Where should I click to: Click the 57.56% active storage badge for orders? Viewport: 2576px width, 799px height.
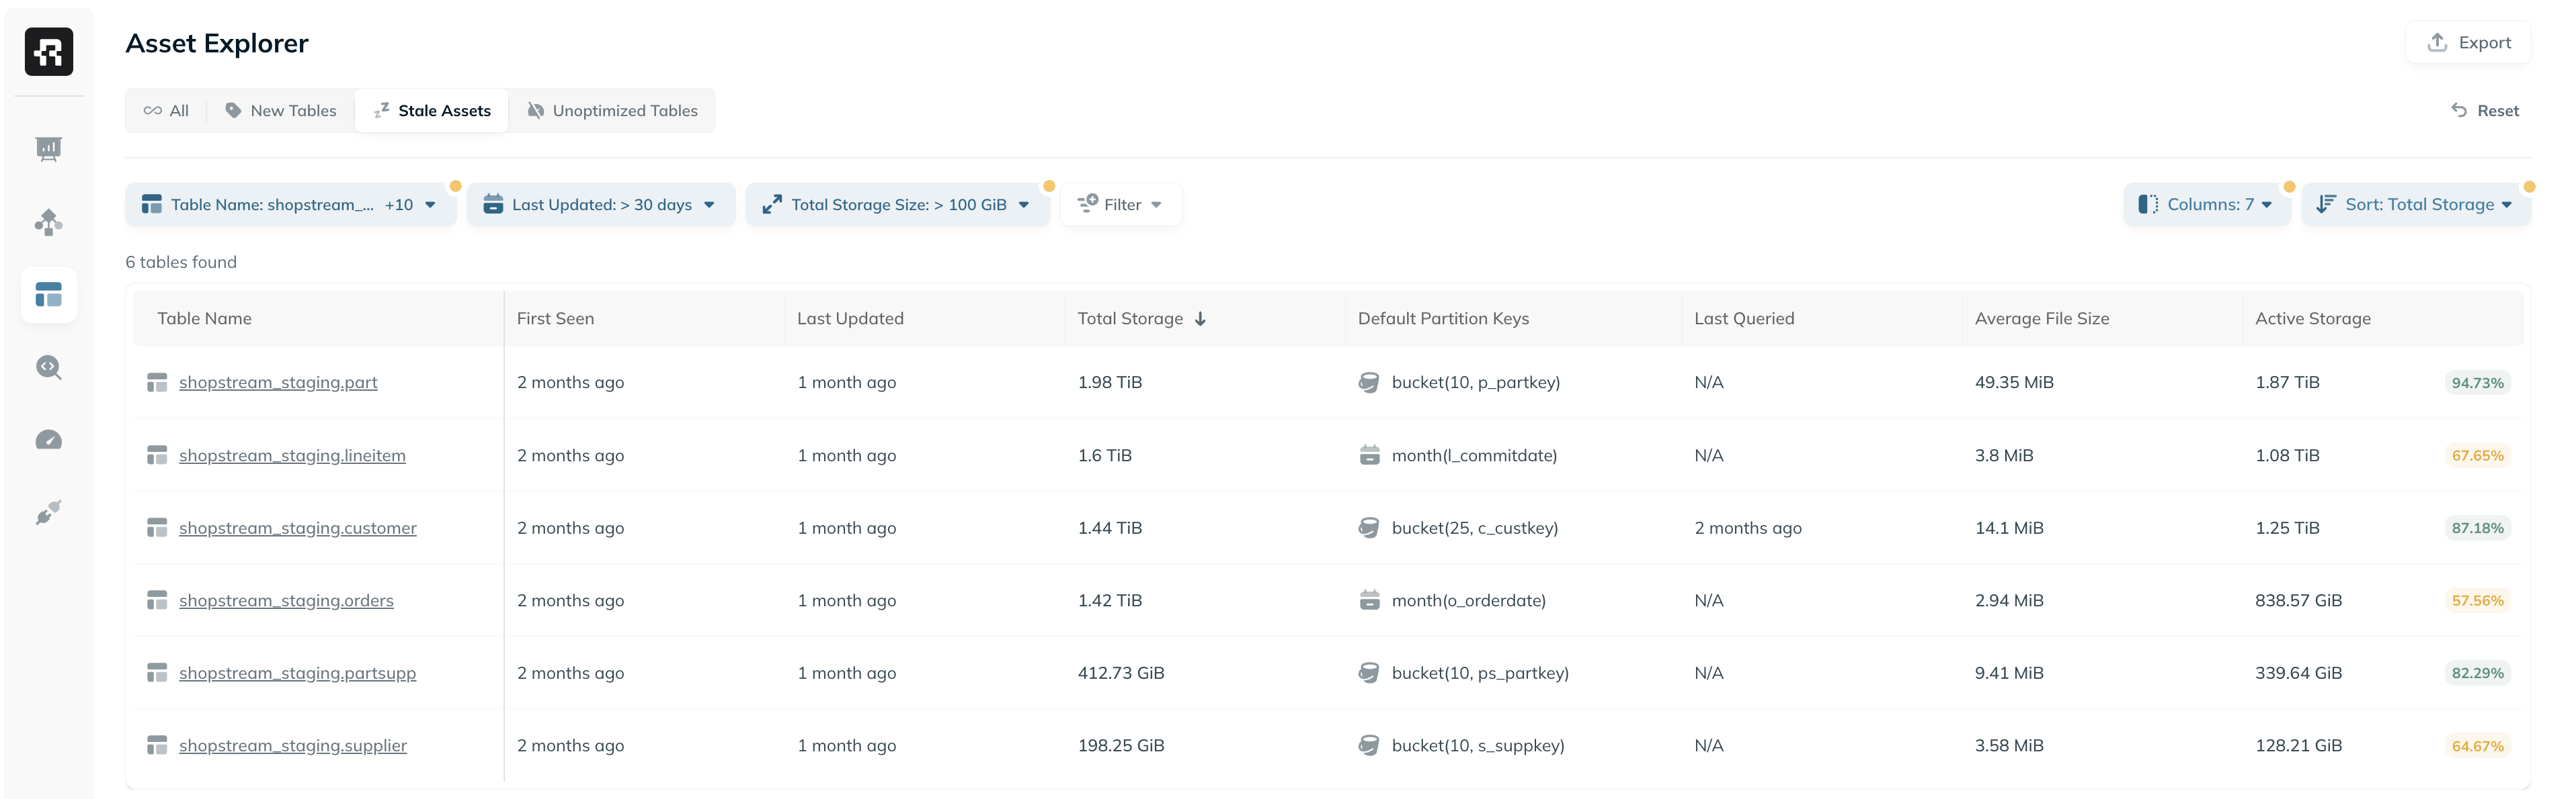coord(2478,600)
